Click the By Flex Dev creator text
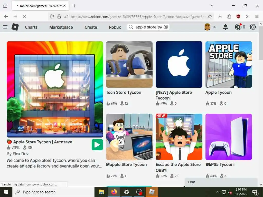This screenshot has width=263, height=197. [18, 154]
